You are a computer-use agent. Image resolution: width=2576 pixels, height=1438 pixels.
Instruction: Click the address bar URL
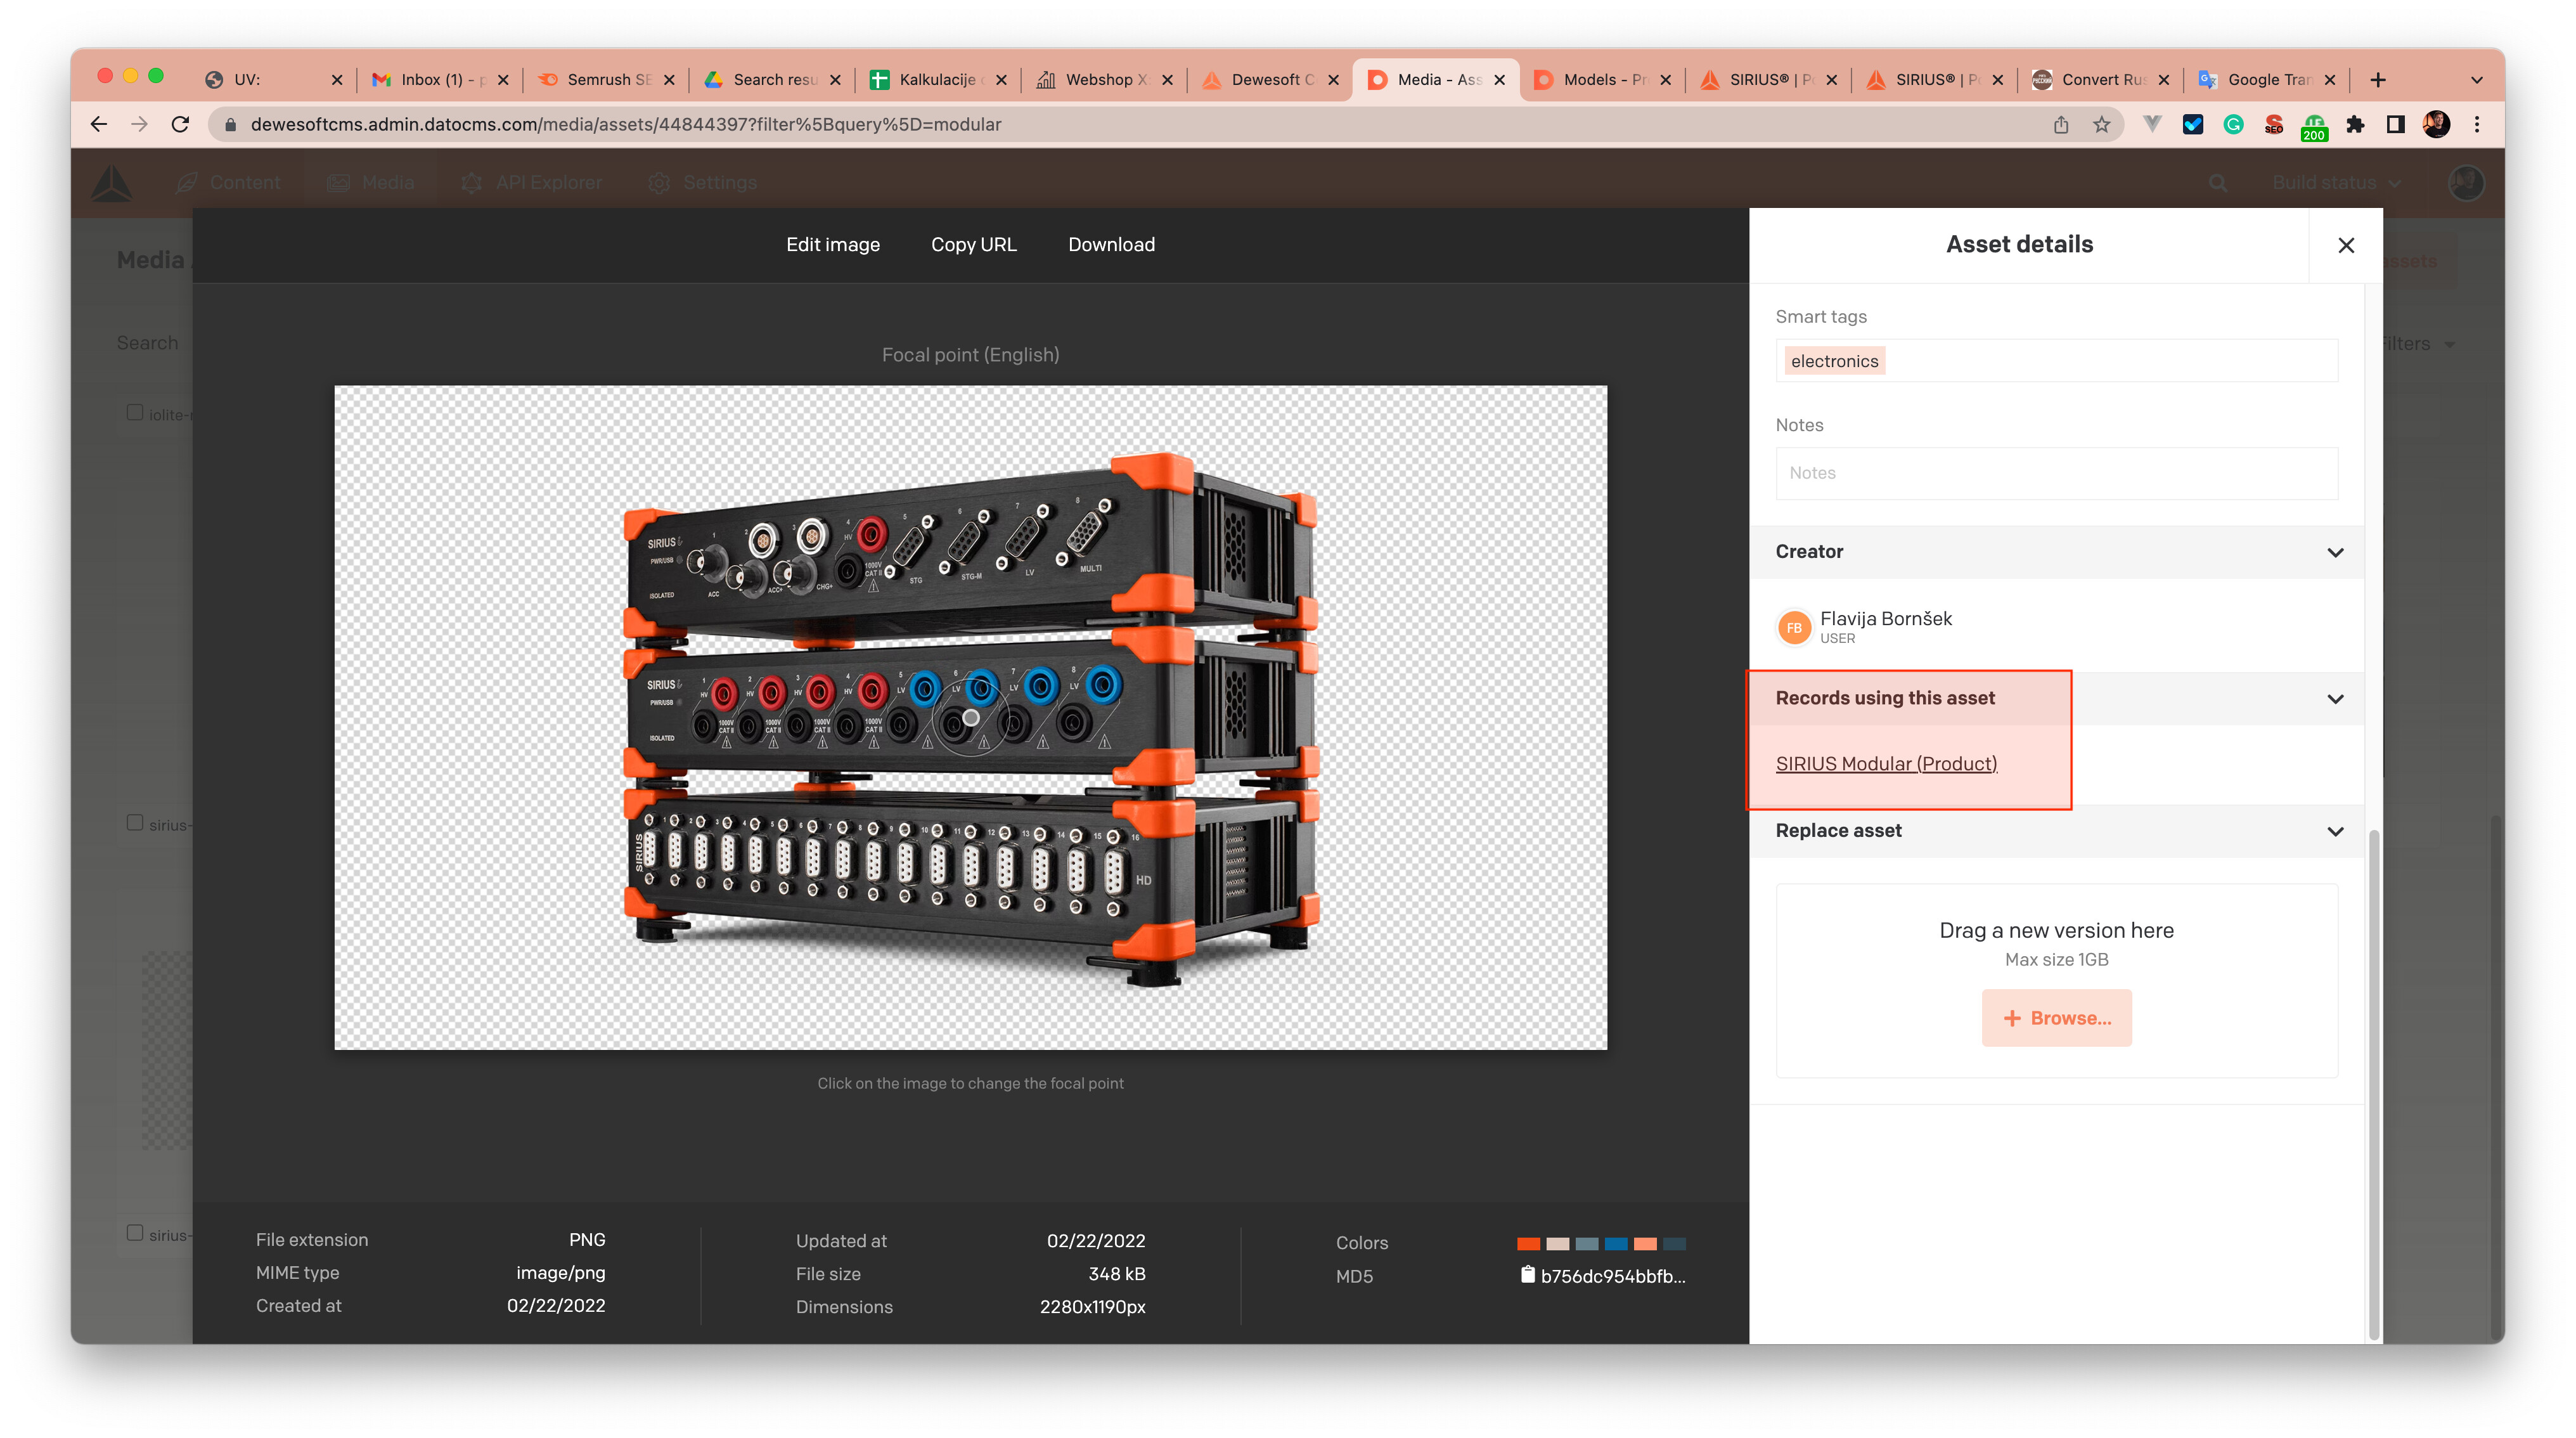626,124
